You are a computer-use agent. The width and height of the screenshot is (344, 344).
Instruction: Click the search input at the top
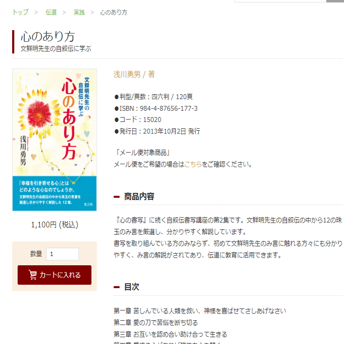[x=280, y=1]
